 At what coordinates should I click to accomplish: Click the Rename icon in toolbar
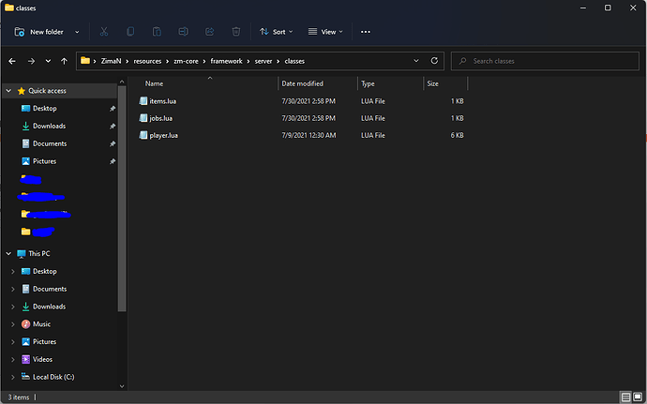(183, 32)
